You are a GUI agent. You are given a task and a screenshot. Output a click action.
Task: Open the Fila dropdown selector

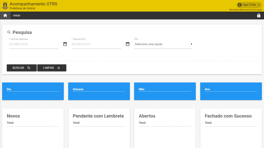163,44
